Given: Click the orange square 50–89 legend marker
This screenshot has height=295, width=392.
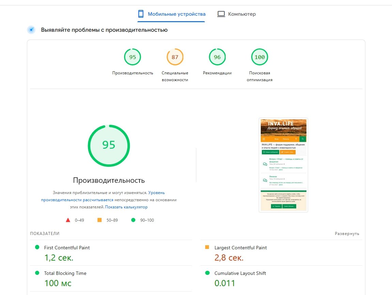Looking at the screenshot, I should tap(100, 220).
